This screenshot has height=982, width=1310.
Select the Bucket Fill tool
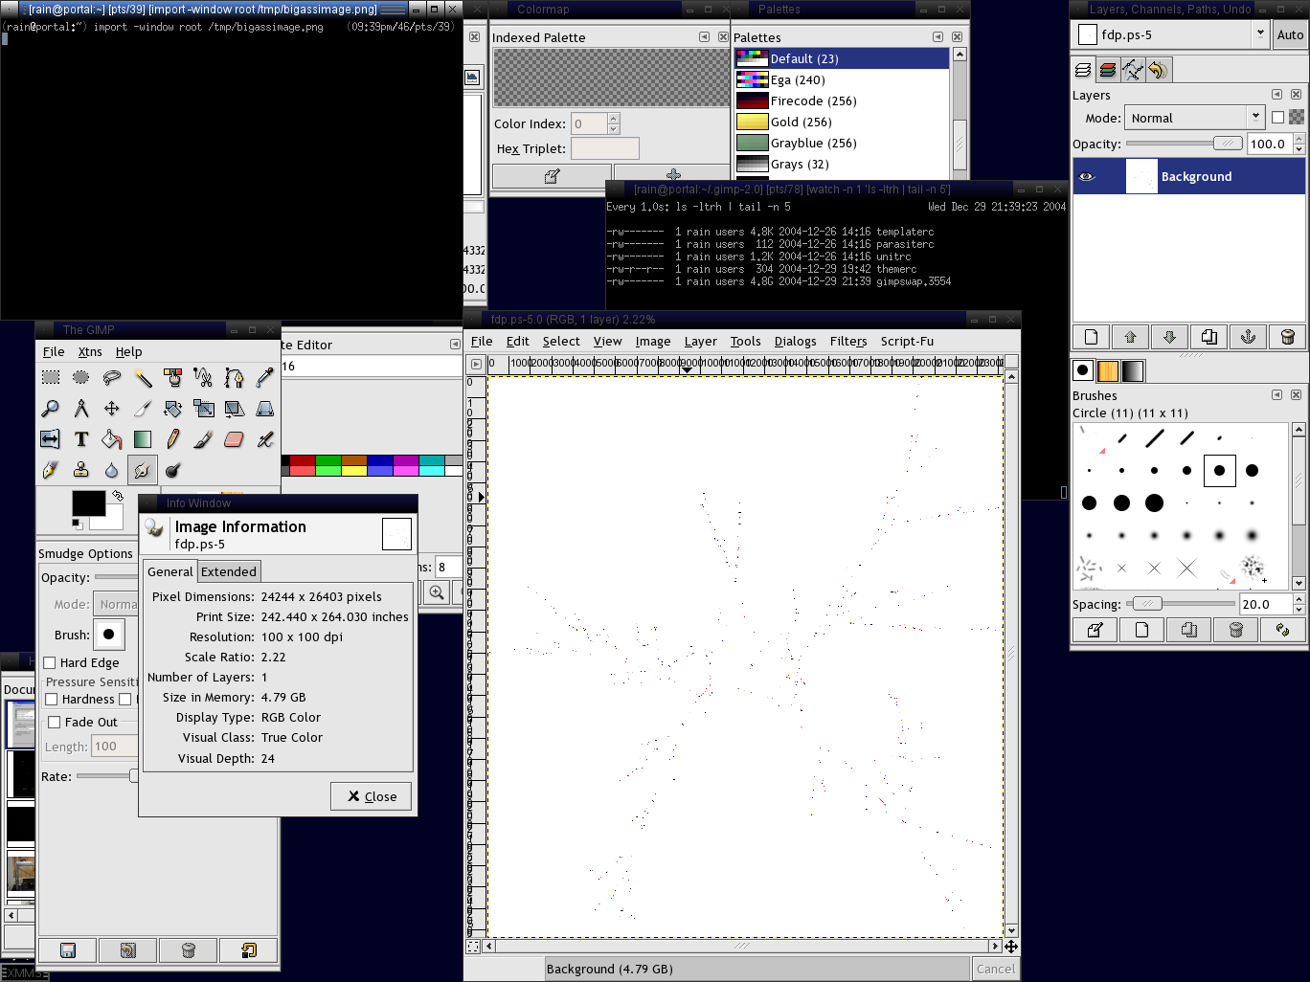click(112, 439)
